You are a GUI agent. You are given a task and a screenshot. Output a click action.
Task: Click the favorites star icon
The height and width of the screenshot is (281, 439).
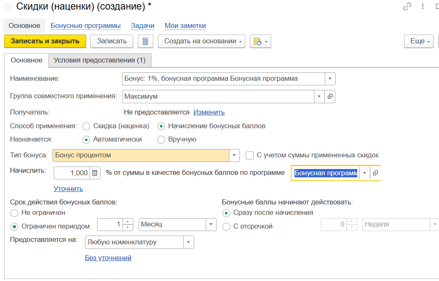coord(7,7)
